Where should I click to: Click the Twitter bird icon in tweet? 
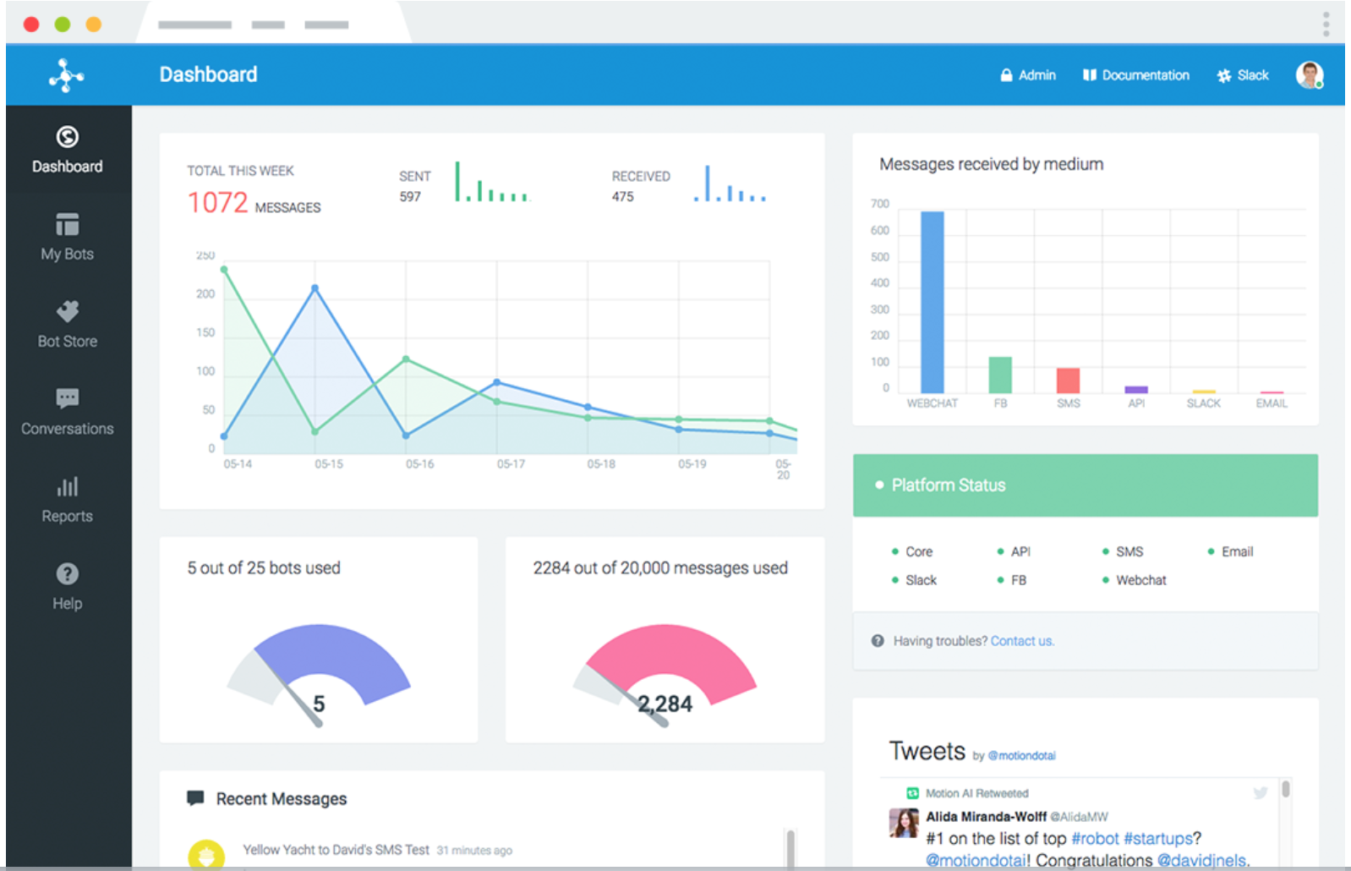point(1260,793)
